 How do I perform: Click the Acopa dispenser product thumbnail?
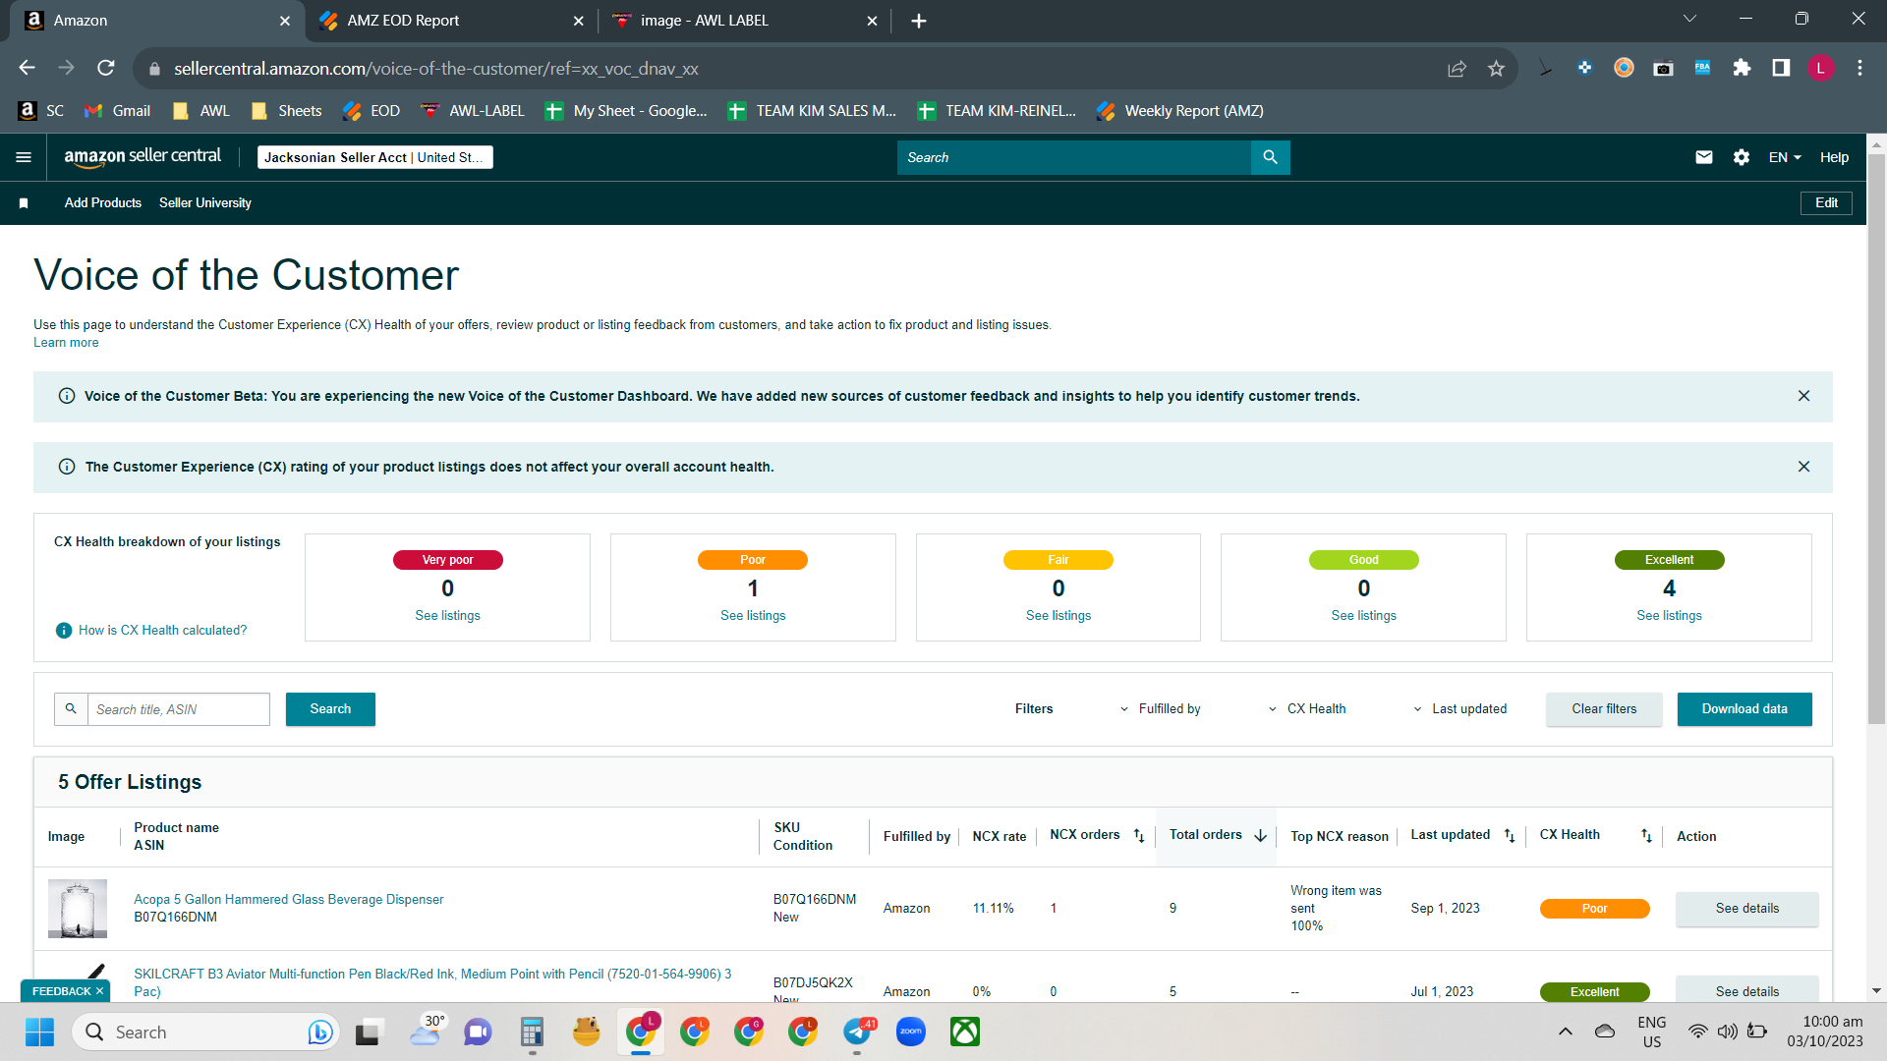point(78,909)
